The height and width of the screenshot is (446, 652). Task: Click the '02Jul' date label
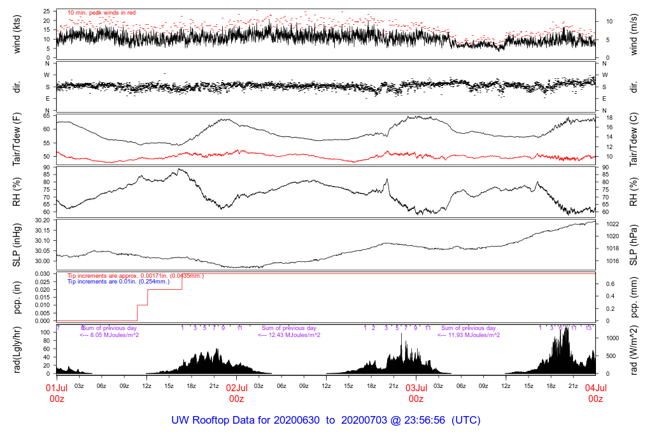coord(237,388)
